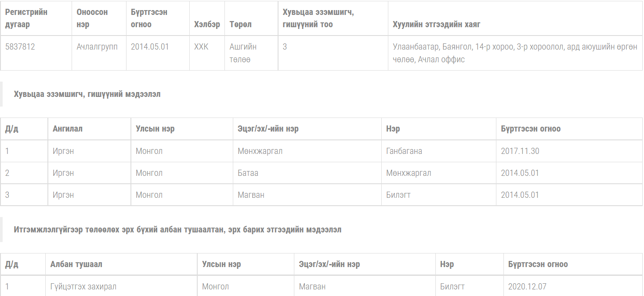The height and width of the screenshot is (296, 644).
Task: Click the Хэлбэр column header
Action: pyautogui.click(x=207, y=25)
